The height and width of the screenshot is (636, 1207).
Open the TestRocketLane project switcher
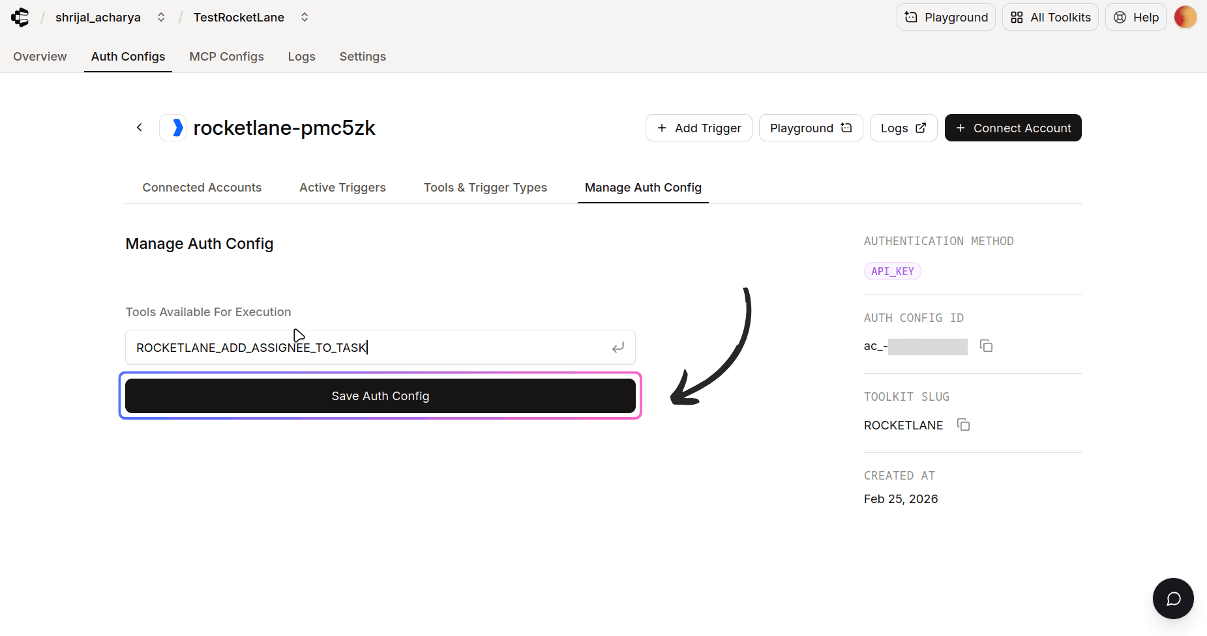pos(305,18)
